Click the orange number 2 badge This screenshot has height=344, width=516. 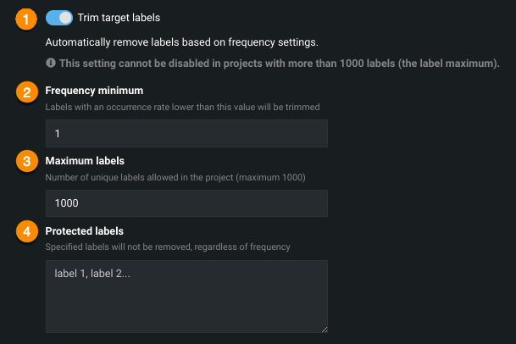coord(27,92)
